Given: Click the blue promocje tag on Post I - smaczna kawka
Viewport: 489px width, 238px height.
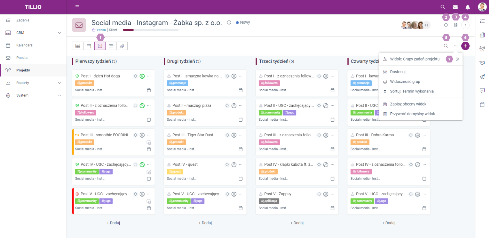Looking at the screenshot, I should [178, 83].
